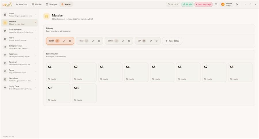
Task: Click the Ürün Yönetimi sidebar icon
Action: 5,31
